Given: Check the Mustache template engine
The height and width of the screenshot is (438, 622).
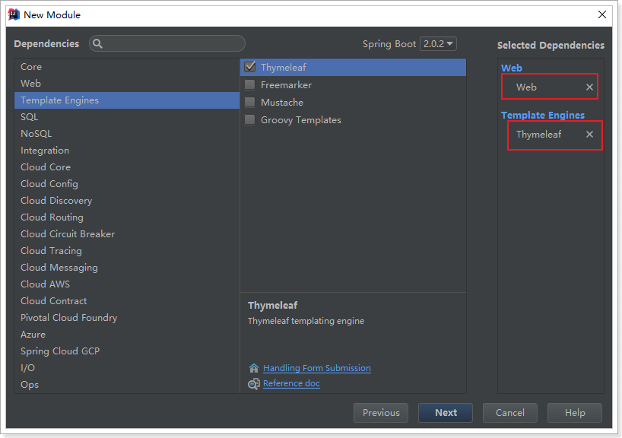Looking at the screenshot, I should click(x=250, y=103).
